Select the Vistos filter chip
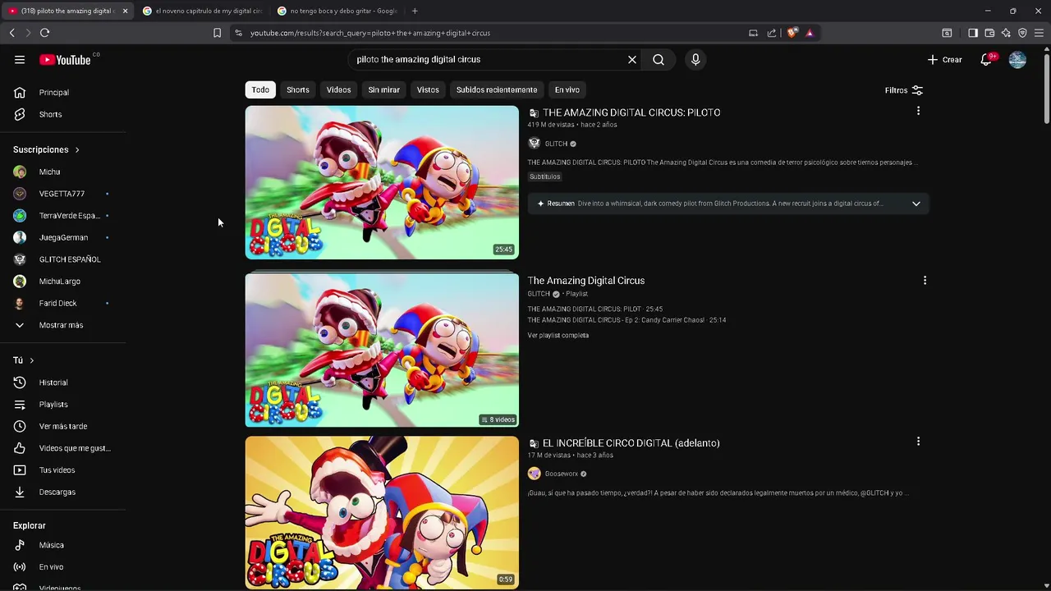 tap(428, 89)
